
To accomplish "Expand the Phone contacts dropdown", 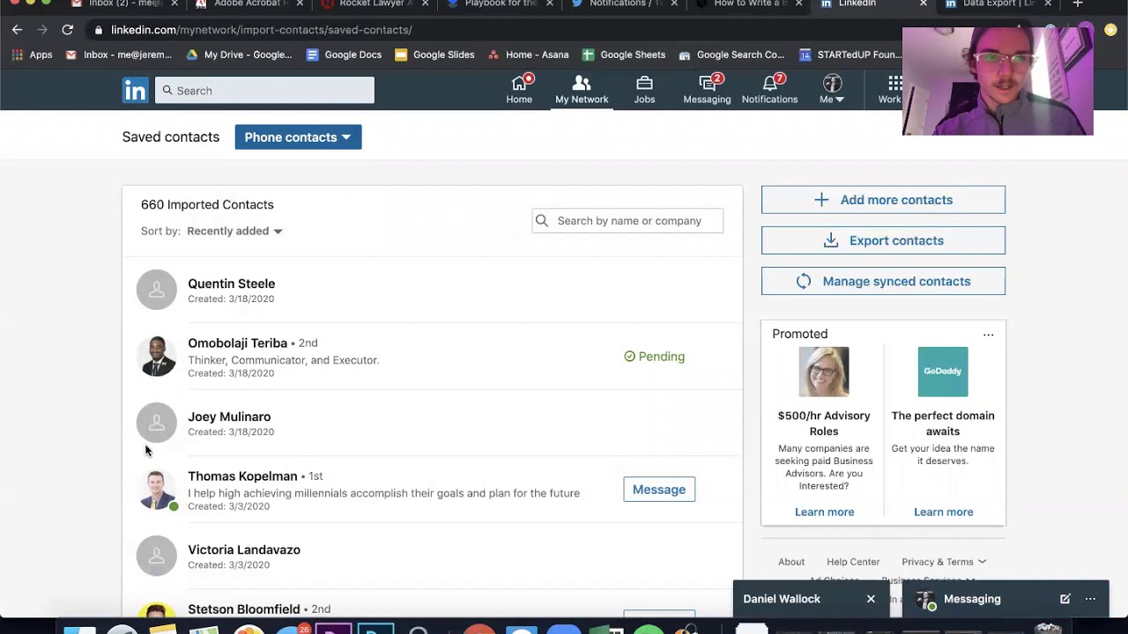I will (x=298, y=137).
